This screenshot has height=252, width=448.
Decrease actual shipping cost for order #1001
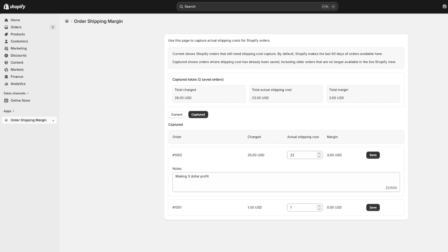coord(319,209)
